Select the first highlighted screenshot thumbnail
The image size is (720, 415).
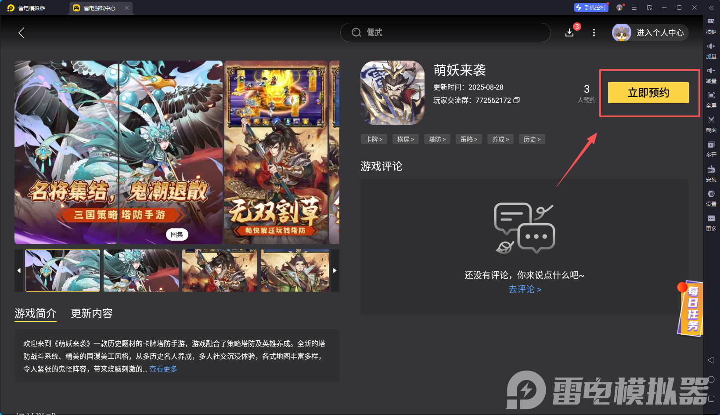pyautogui.click(x=63, y=271)
